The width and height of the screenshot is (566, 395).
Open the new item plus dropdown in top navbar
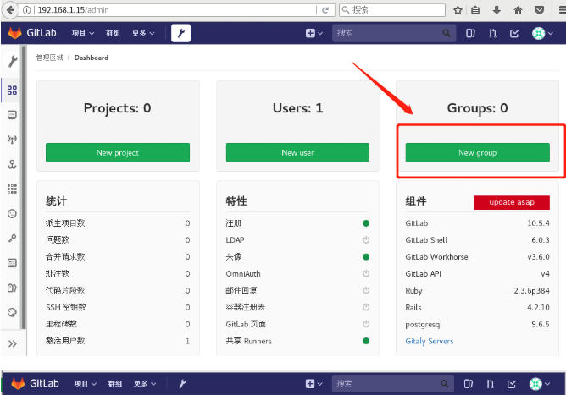click(x=314, y=33)
